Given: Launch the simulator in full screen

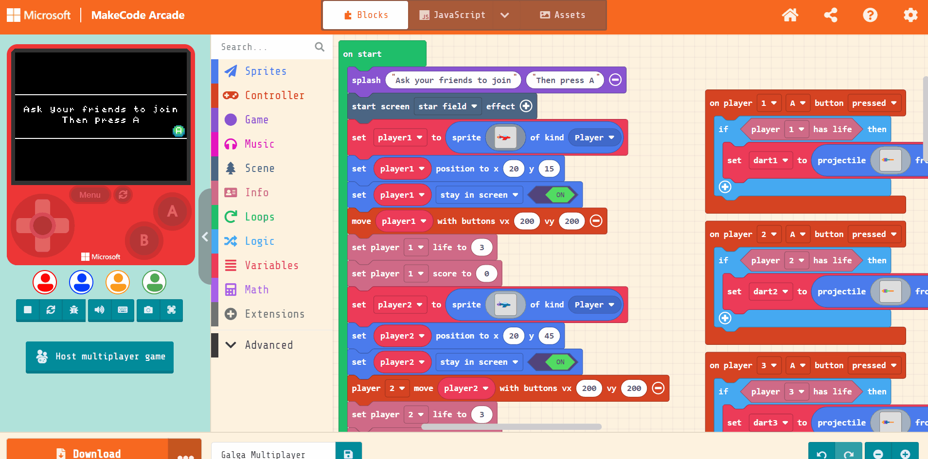Looking at the screenshot, I should 171,310.
